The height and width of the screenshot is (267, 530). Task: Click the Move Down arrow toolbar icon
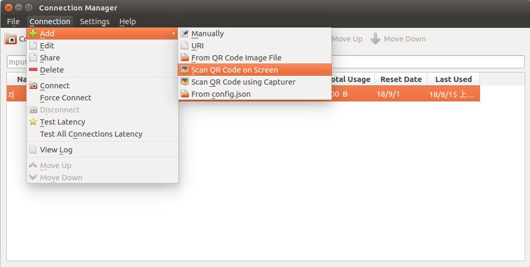click(x=375, y=39)
